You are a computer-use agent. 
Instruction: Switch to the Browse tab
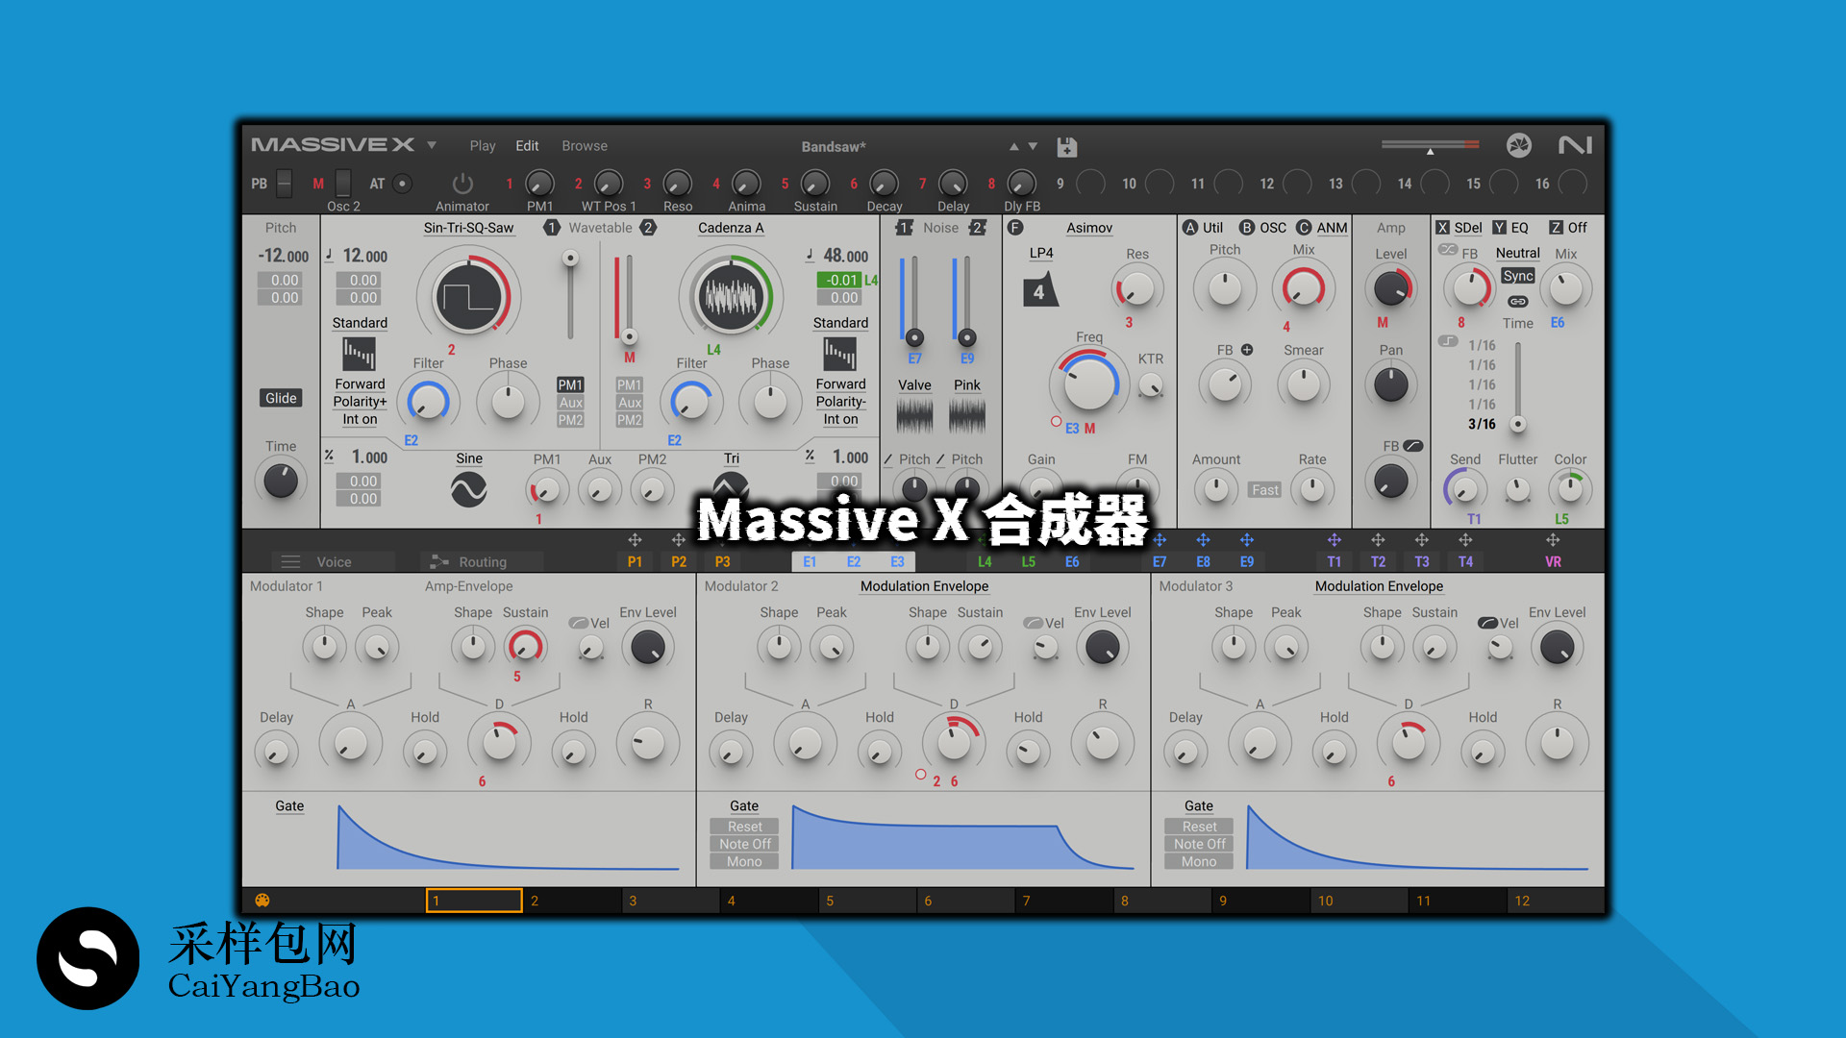(584, 145)
